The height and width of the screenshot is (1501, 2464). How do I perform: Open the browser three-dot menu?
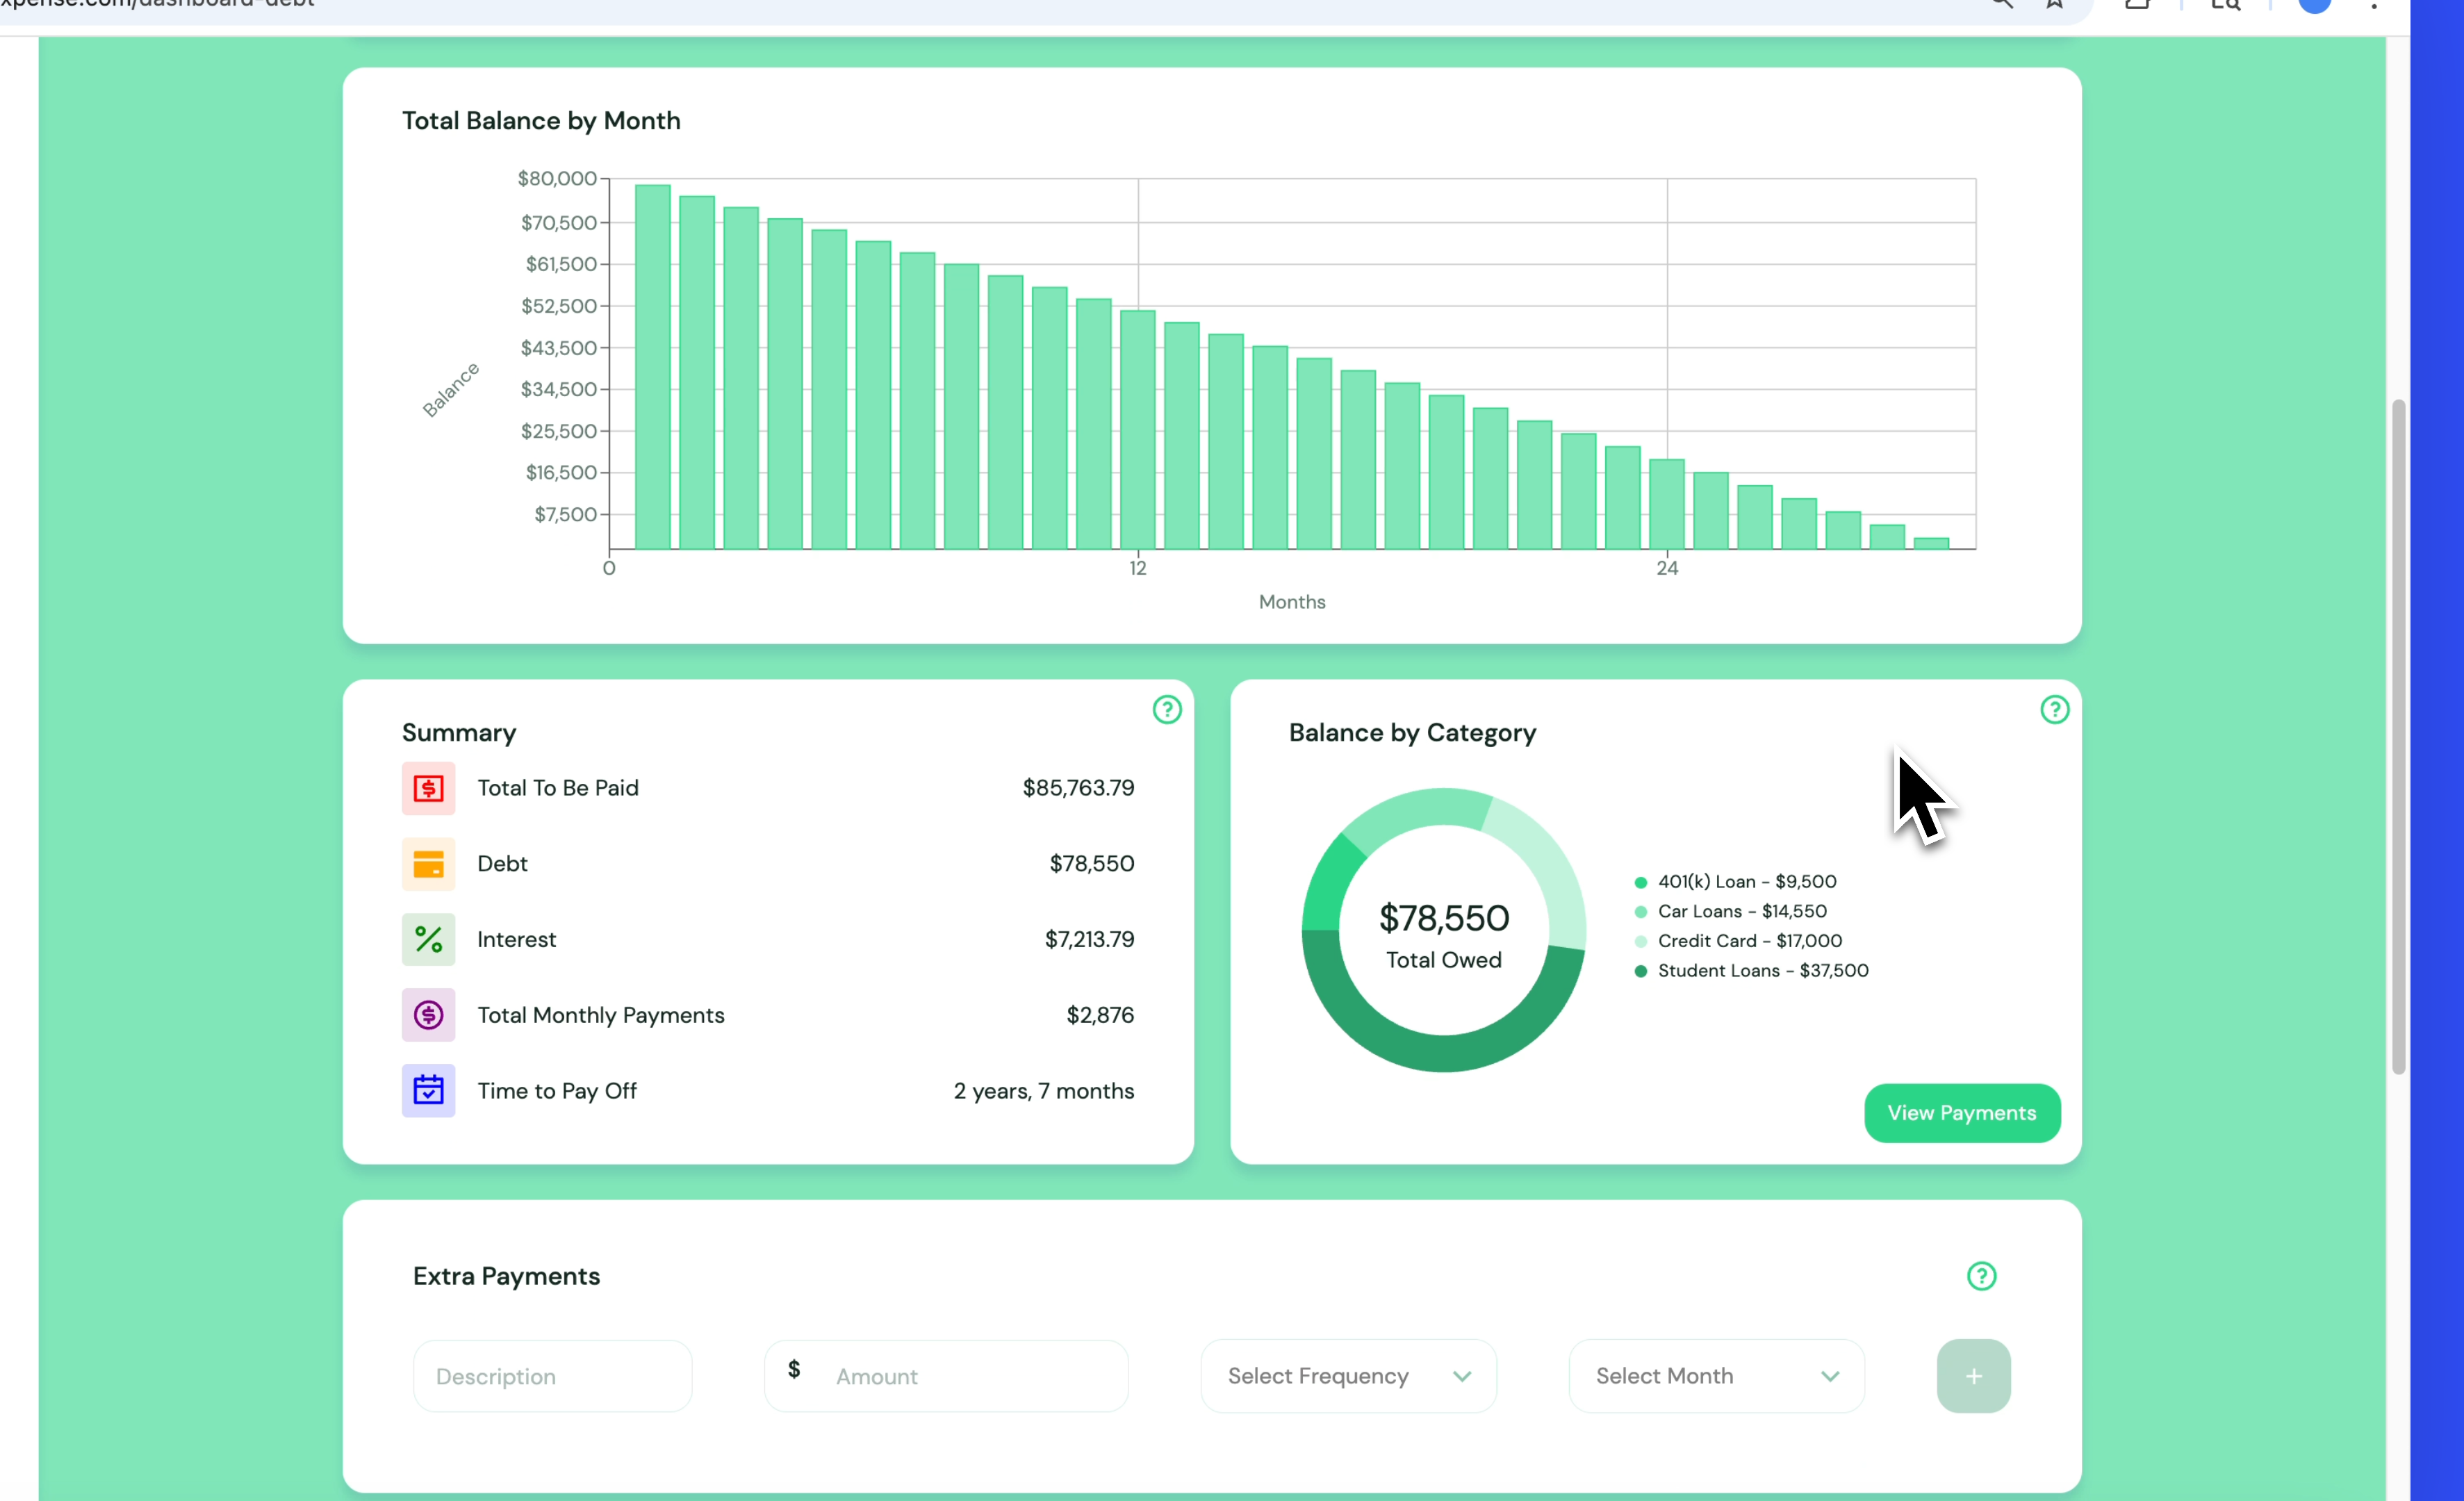(x=2375, y=6)
